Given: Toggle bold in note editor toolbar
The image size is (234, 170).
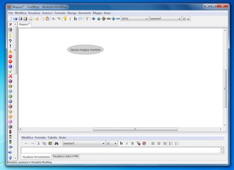Looking at the screenshot, I should pyautogui.click(x=121, y=143).
